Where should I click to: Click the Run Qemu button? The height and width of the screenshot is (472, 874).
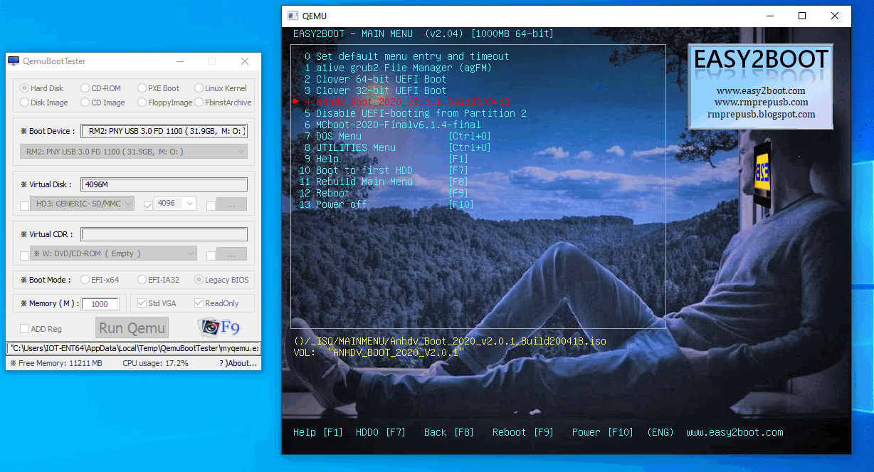coord(132,328)
